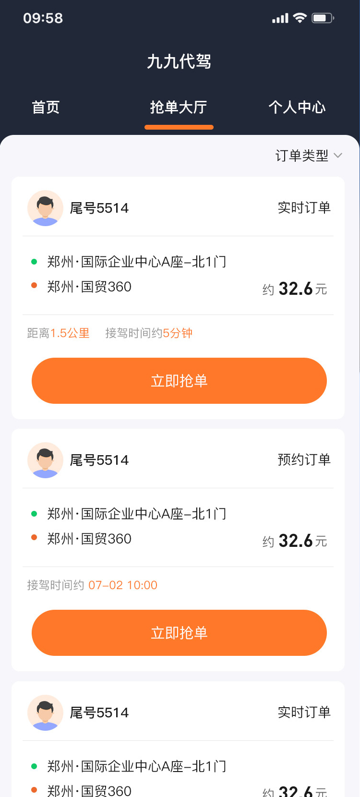Tap the Wi-Fi status icon
This screenshot has width=360, height=797.
pyautogui.click(x=300, y=18)
